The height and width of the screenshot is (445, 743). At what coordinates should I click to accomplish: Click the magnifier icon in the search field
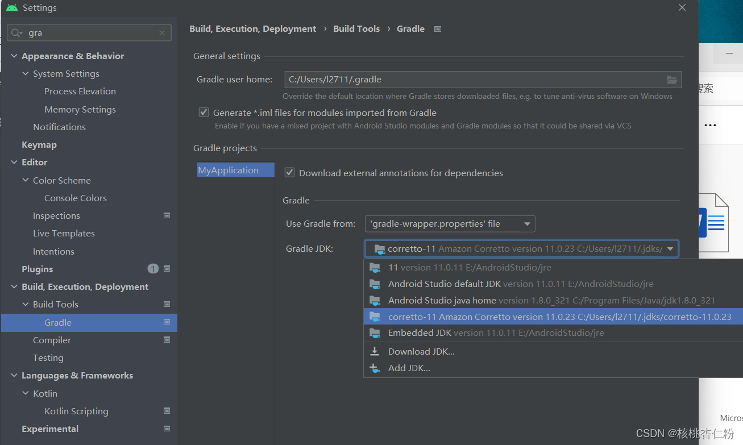[x=16, y=32]
